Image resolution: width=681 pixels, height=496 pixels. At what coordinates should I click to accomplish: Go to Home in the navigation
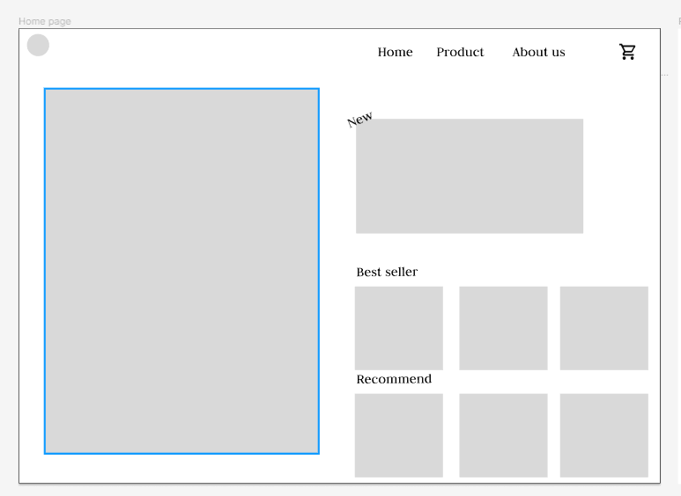tap(395, 52)
